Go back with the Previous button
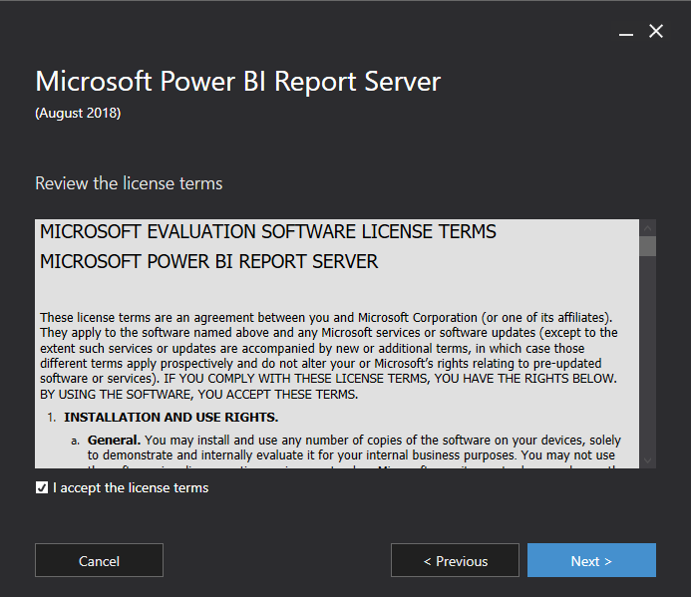The image size is (691, 597). [x=455, y=560]
